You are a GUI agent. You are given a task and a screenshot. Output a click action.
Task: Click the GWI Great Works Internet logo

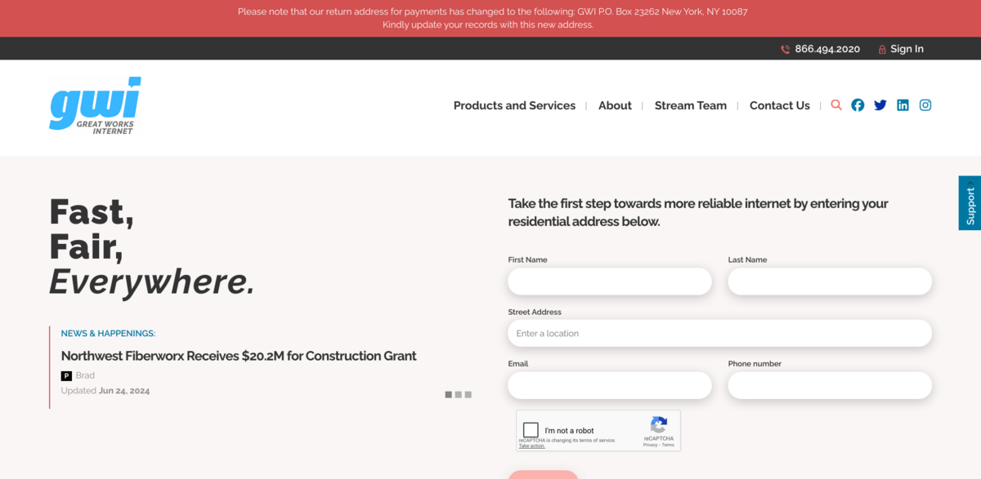pos(95,105)
